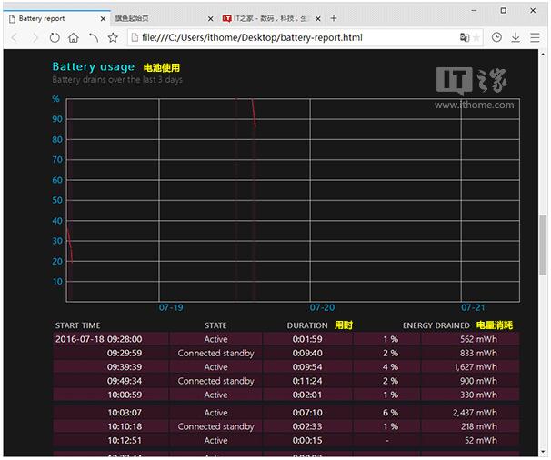This screenshot has width=551, height=460.
Task: Click the browser back arrow
Action: coord(15,37)
